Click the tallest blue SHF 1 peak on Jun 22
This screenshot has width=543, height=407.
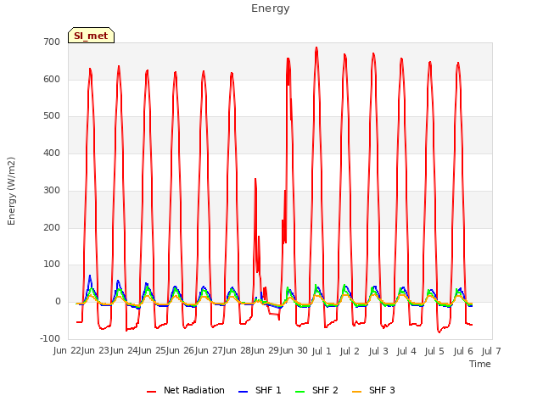(90, 276)
